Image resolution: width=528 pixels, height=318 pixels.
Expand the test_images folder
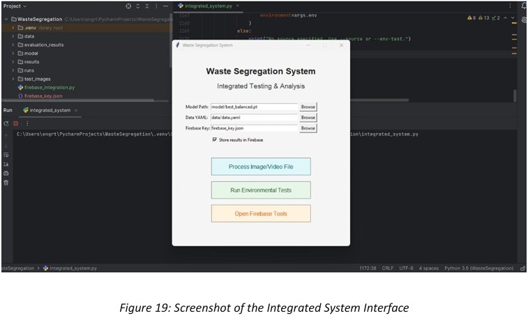(13, 79)
